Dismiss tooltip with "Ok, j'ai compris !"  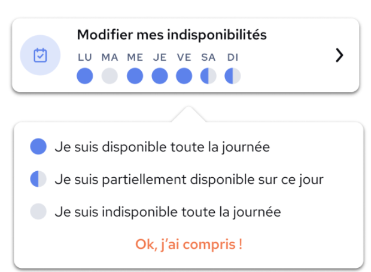pos(189,244)
